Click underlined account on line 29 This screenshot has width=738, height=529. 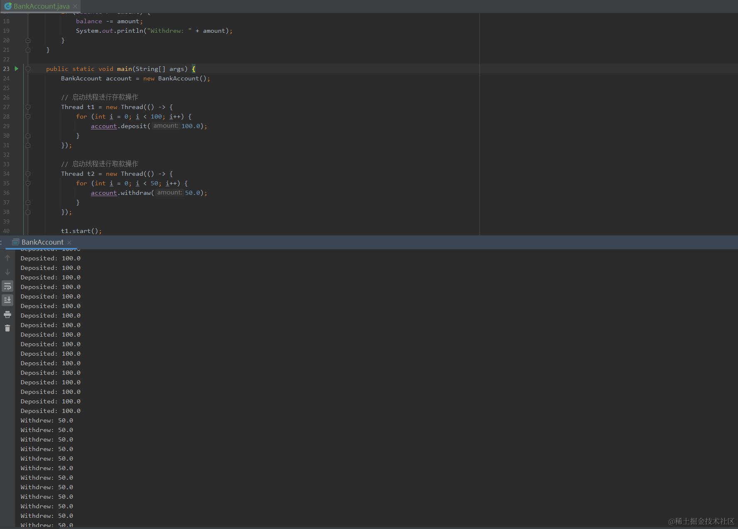pyautogui.click(x=104, y=126)
